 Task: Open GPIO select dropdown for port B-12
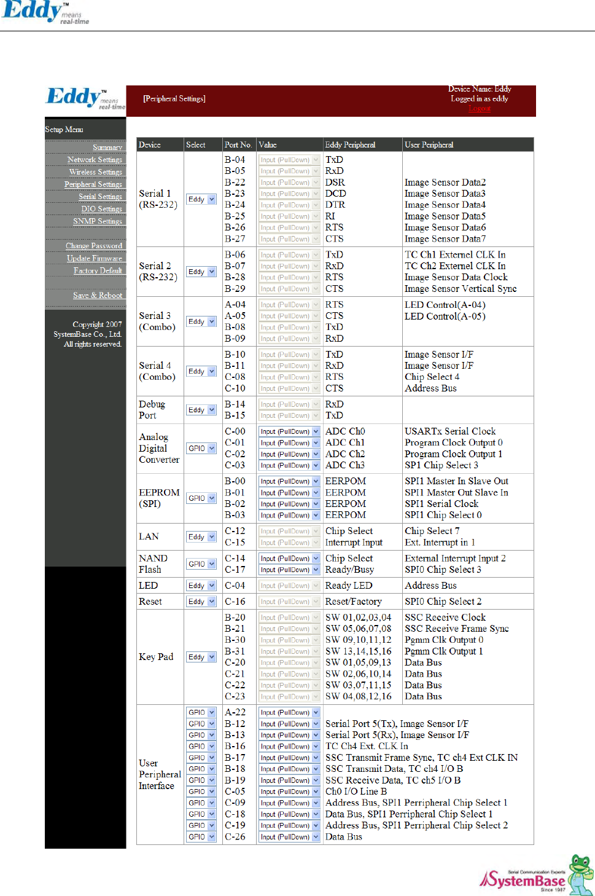[x=201, y=724]
